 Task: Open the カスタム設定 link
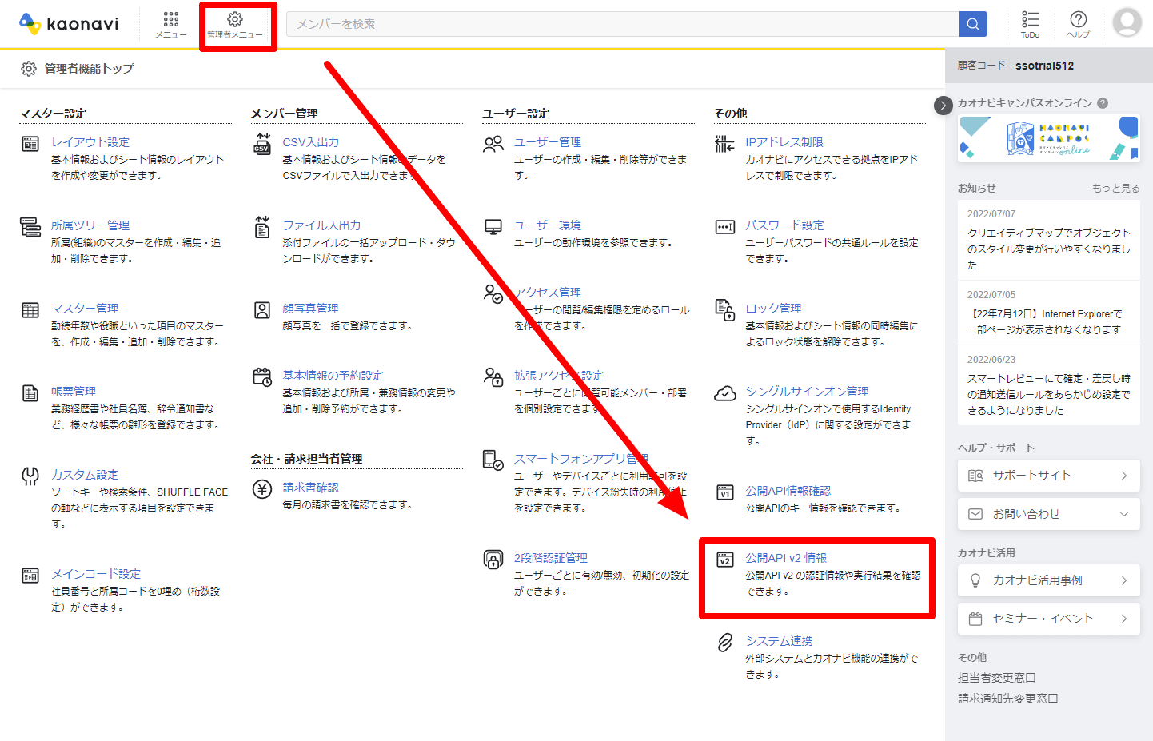click(x=85, y=475)
